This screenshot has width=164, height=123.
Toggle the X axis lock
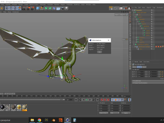[7, 8]
